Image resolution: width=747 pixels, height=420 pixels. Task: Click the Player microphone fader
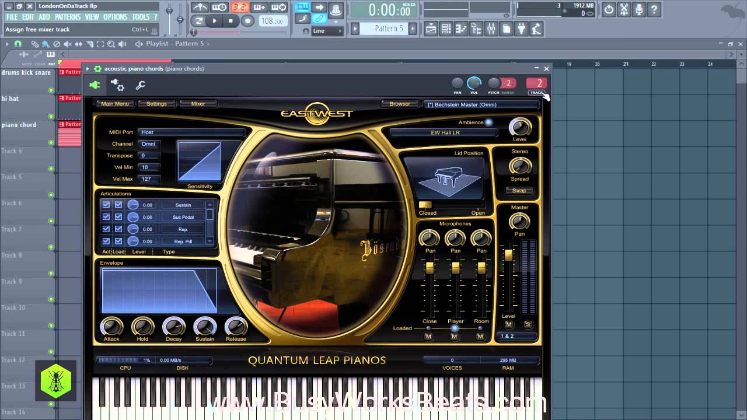pos(456,268)
